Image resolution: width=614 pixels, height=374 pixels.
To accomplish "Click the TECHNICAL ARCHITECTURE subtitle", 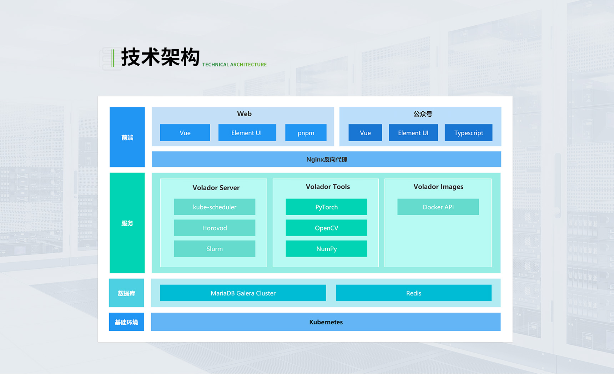I will pos(235,65).
